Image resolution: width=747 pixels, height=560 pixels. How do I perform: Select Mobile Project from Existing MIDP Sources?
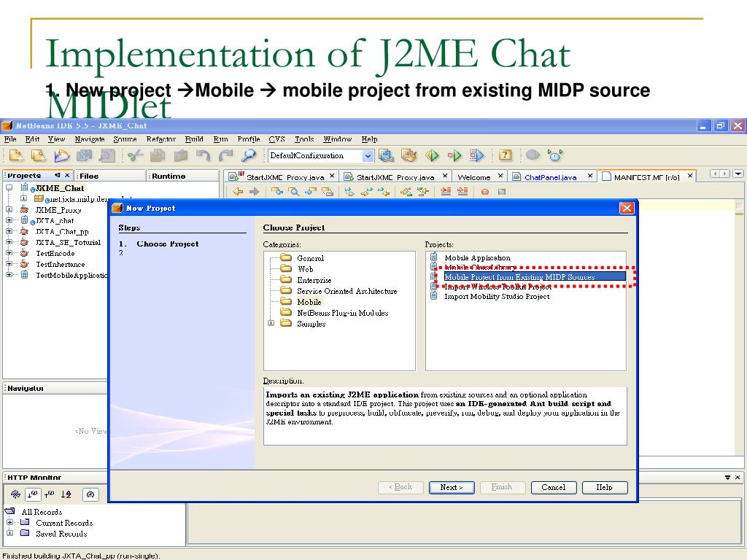[535, 276]
